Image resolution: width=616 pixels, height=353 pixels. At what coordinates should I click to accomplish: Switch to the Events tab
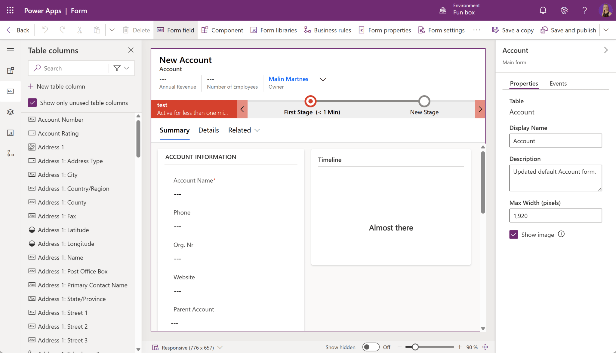(x=558, y=84)
